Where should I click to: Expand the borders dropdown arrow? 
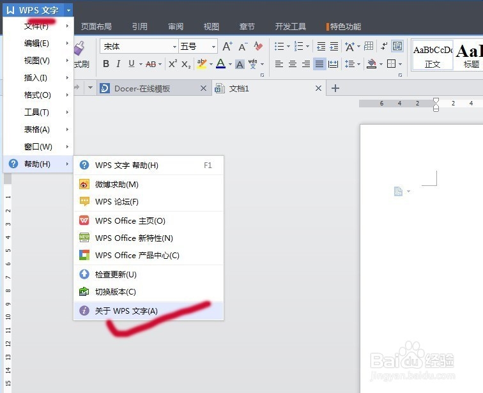400,64
